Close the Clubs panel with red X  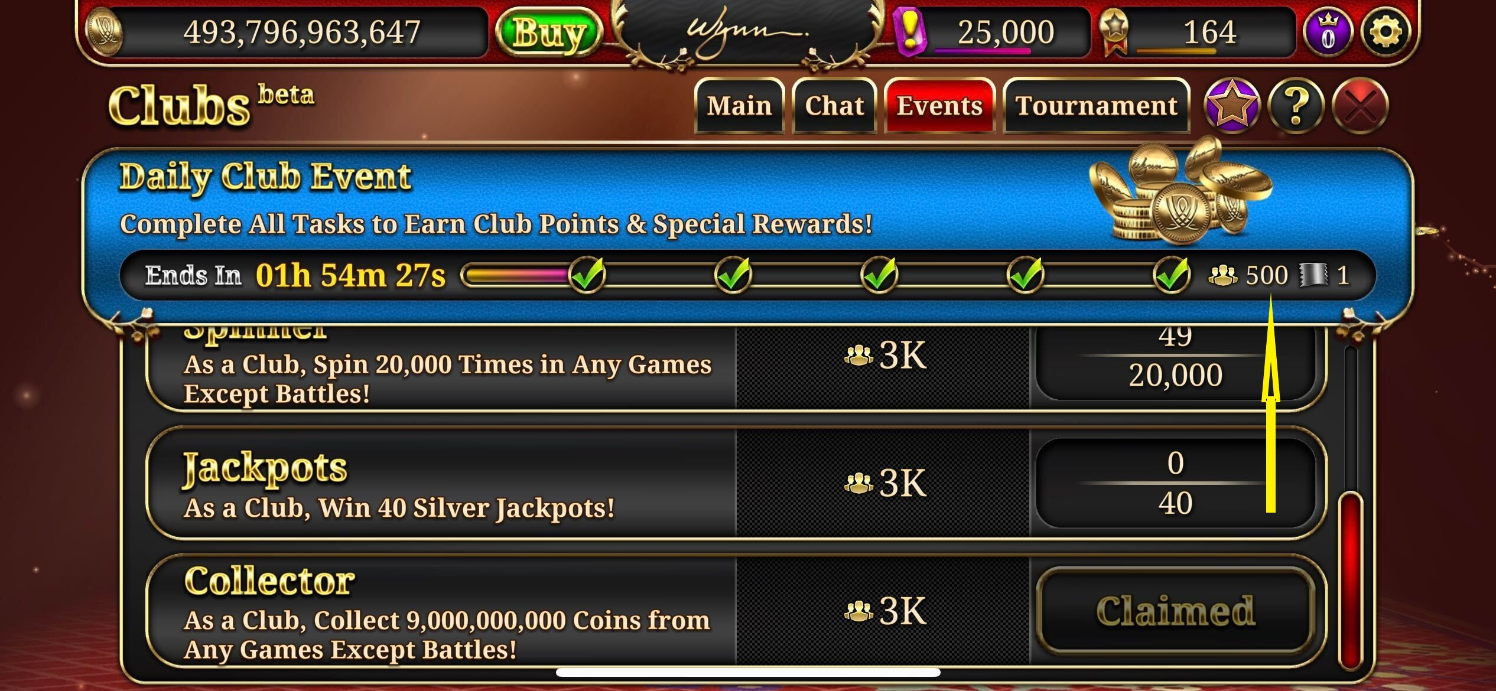[x=1360, y=106]
